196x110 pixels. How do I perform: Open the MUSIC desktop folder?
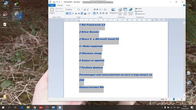click(x=5, y=26)
